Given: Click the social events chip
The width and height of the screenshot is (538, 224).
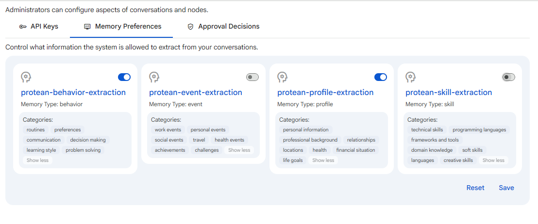Looking at the screenshot, I should coord(169,140).
